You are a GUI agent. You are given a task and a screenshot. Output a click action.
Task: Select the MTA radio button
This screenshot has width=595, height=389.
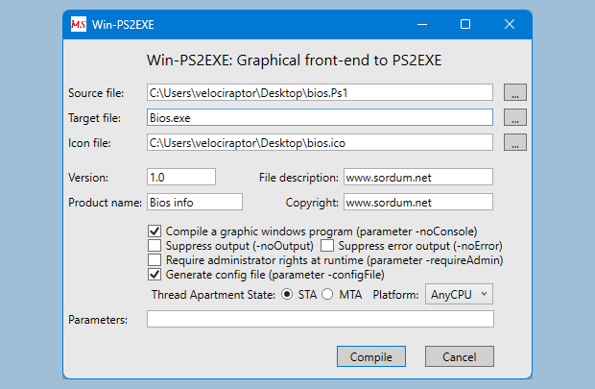[327, 295]
